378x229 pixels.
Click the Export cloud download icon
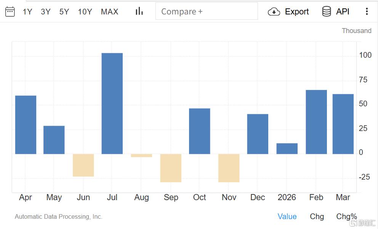point(274,12)
